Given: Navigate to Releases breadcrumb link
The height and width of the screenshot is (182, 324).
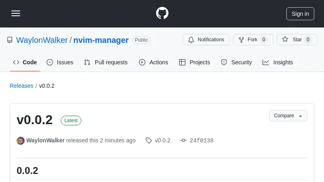Looking at the screenshot, I should click(21, 86).
